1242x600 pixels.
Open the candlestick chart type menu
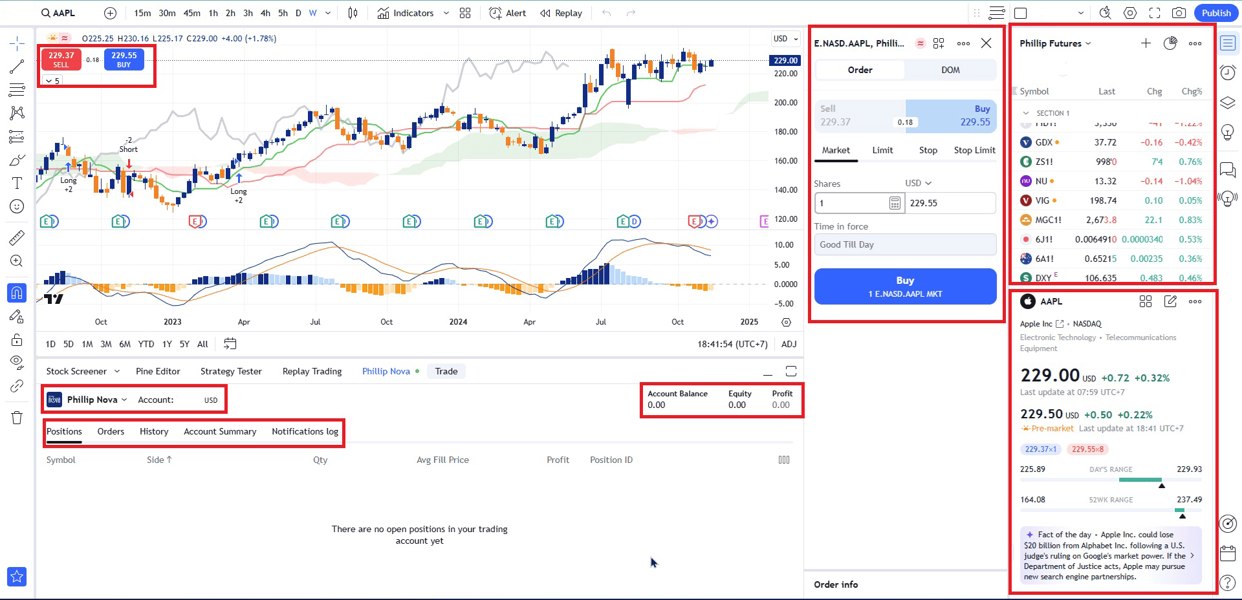[x=353, y=13]
